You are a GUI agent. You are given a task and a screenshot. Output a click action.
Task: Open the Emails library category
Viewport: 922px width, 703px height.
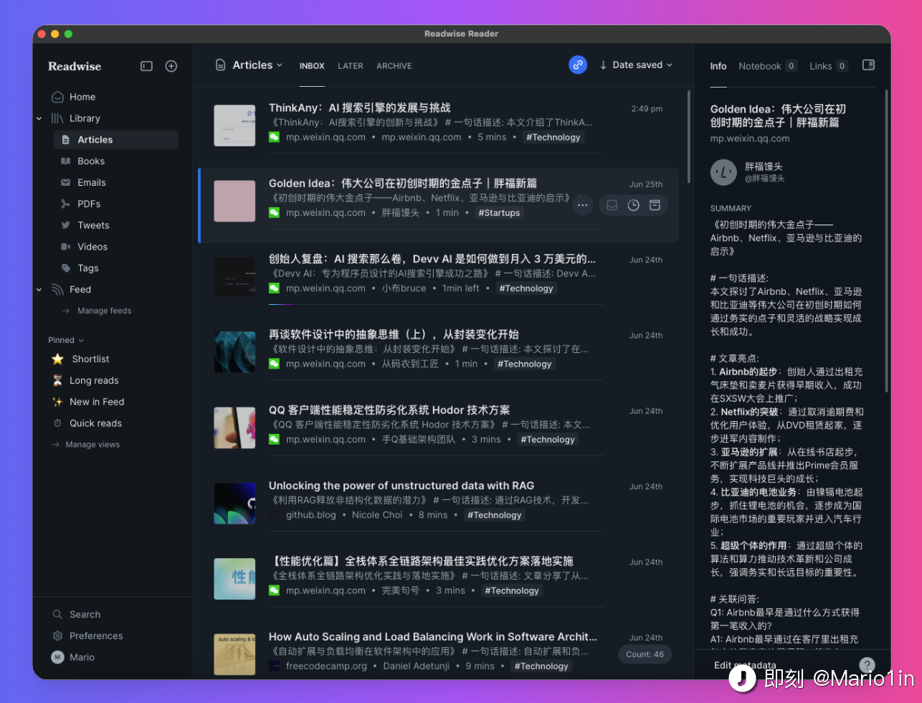click(91, 183)
